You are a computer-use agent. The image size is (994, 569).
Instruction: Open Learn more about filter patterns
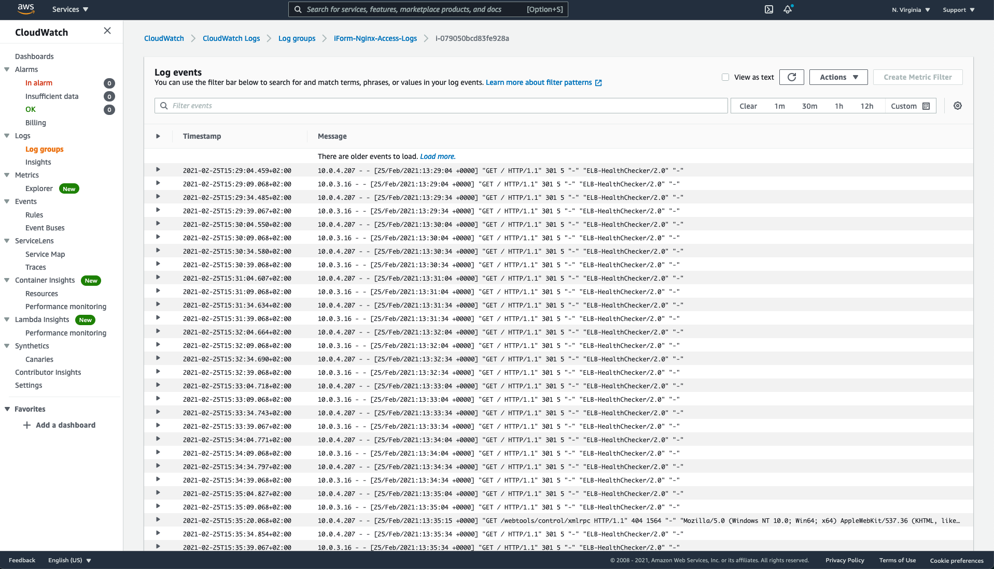pos(539,82)
